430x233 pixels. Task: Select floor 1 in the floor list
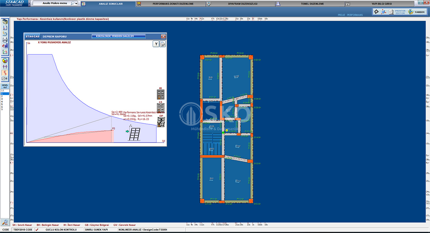point(5,93)
